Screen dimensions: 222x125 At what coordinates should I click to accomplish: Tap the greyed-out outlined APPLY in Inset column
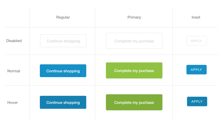(x=197, y=41)
